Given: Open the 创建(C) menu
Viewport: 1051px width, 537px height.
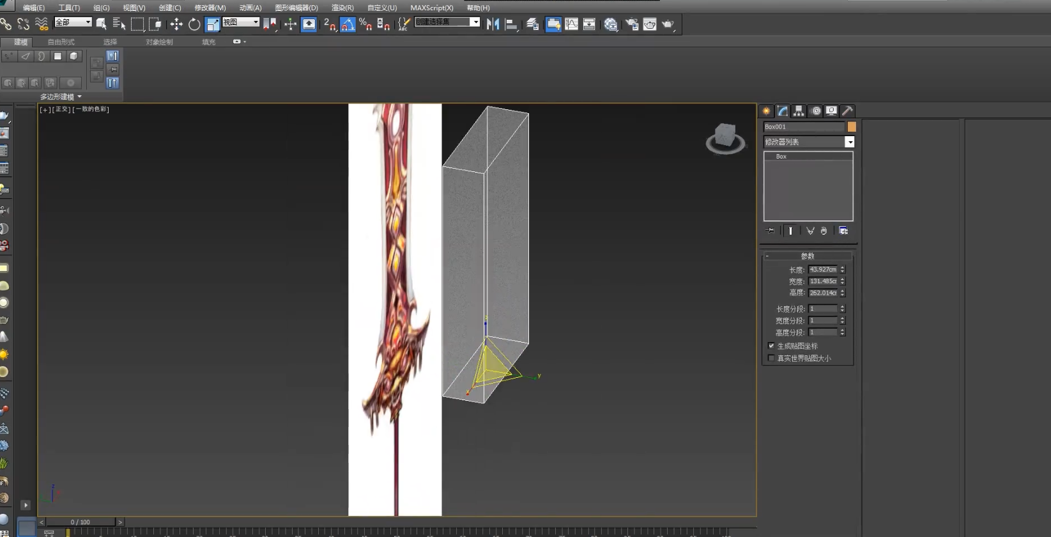Looking at the screenshot, I should pos(170,8).
